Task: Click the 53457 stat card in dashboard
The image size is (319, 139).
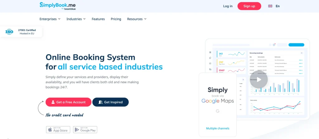Action: point(231,71)
